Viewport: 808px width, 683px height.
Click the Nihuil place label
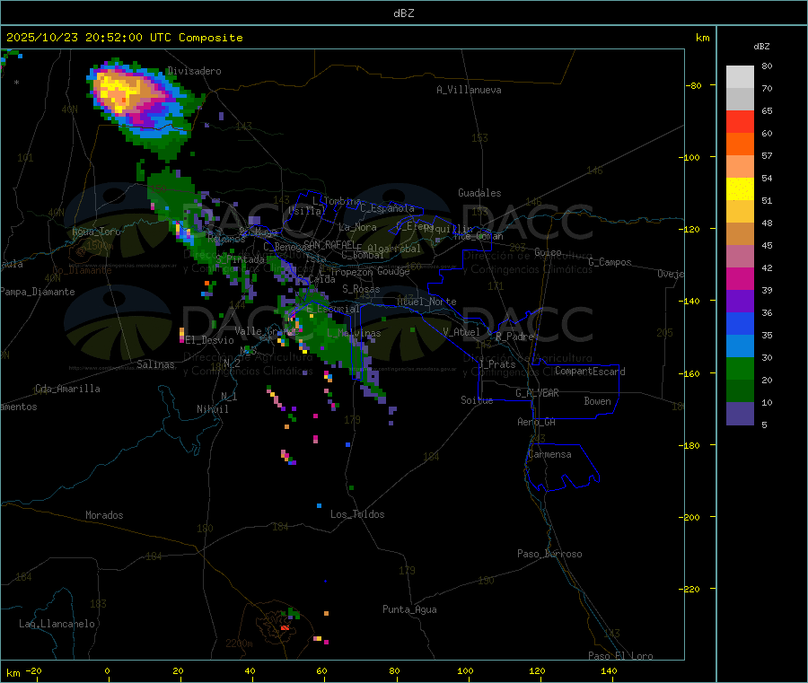point(213,409)
